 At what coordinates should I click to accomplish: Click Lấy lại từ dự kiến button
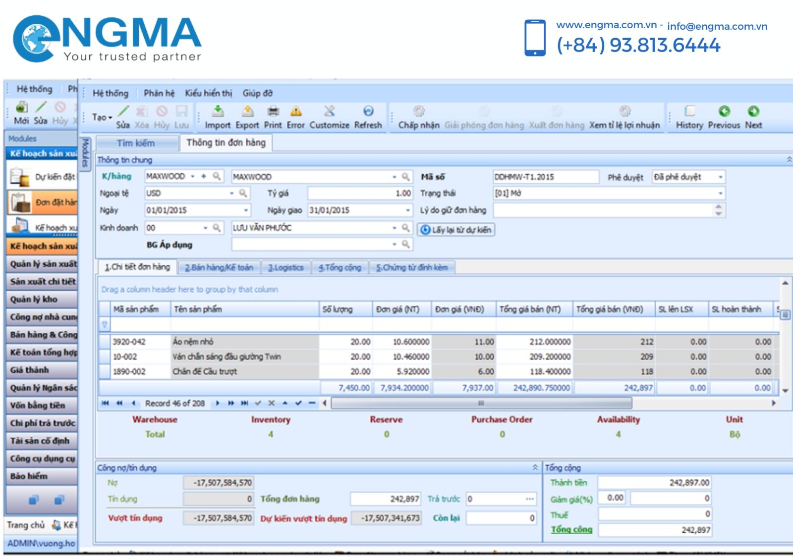point(456,230)
